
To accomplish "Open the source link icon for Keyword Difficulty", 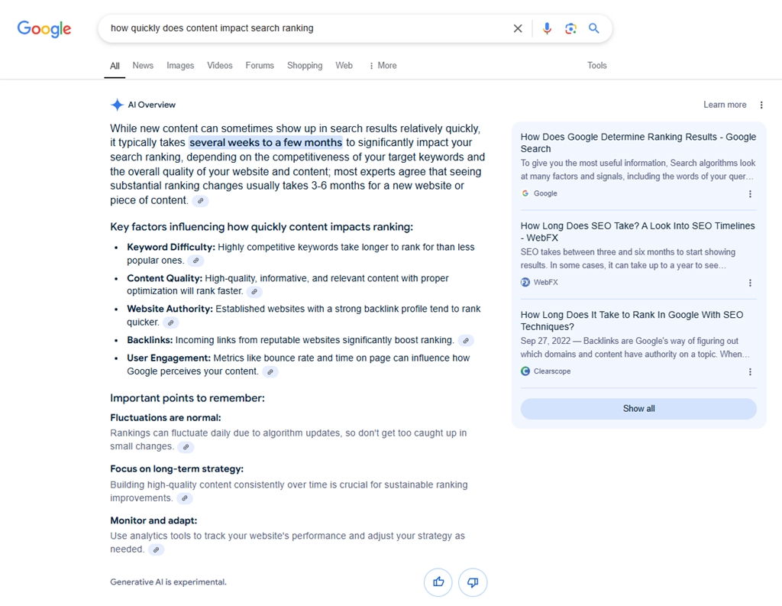I will tap(196, 261).
